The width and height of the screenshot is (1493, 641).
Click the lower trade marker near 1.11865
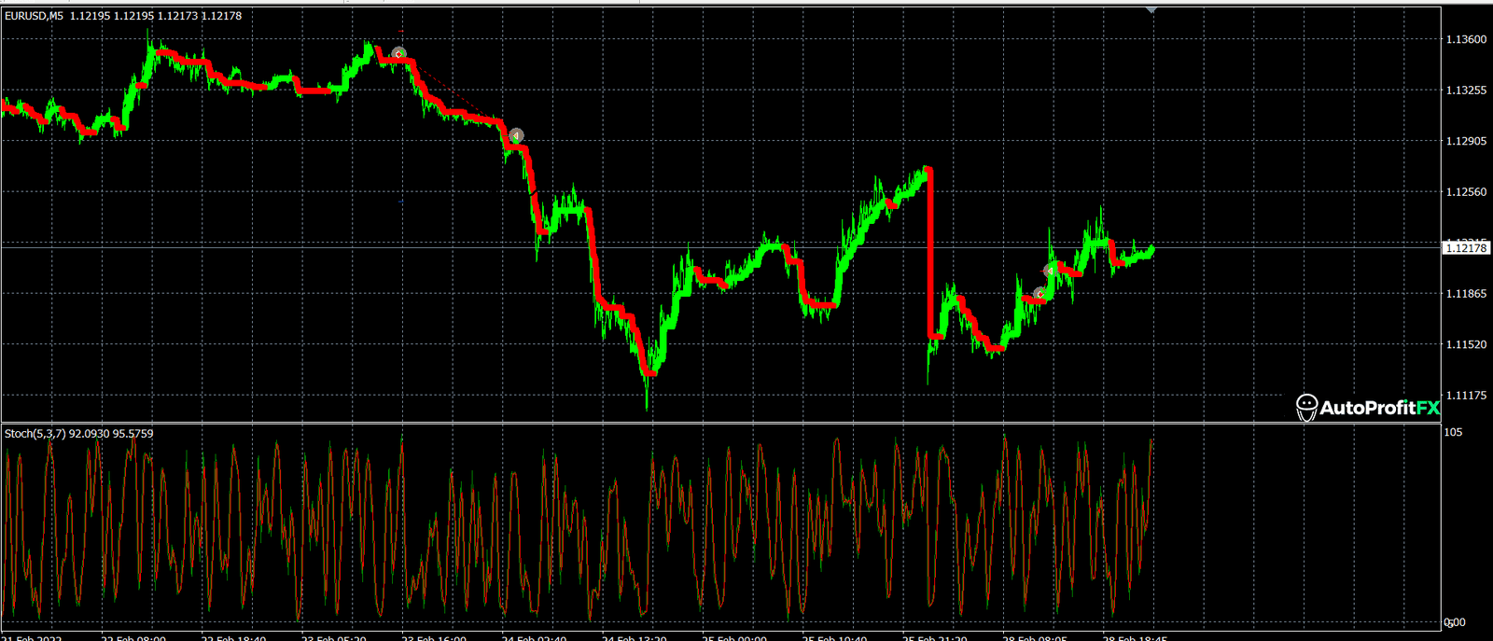point(1040,294)
